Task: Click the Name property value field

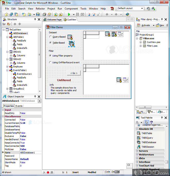Action: point(31,152)
